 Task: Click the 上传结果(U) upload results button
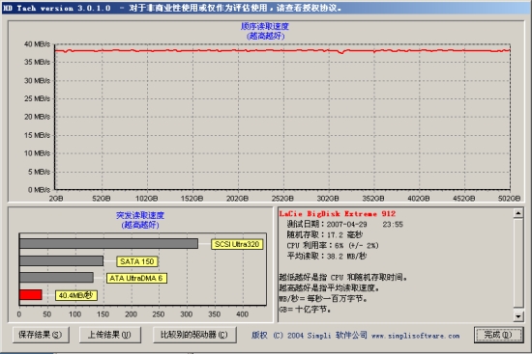[x=109, y=335]
